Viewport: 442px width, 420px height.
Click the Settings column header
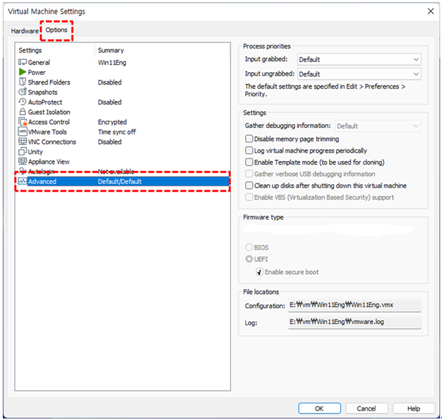click(30, 50)
